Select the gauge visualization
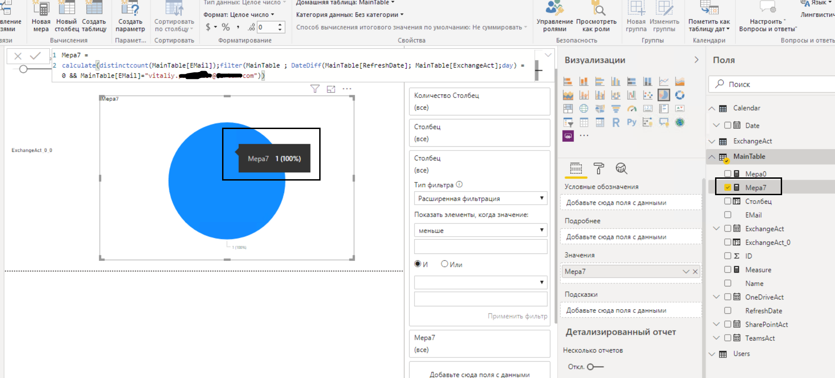 coord(632,109)
